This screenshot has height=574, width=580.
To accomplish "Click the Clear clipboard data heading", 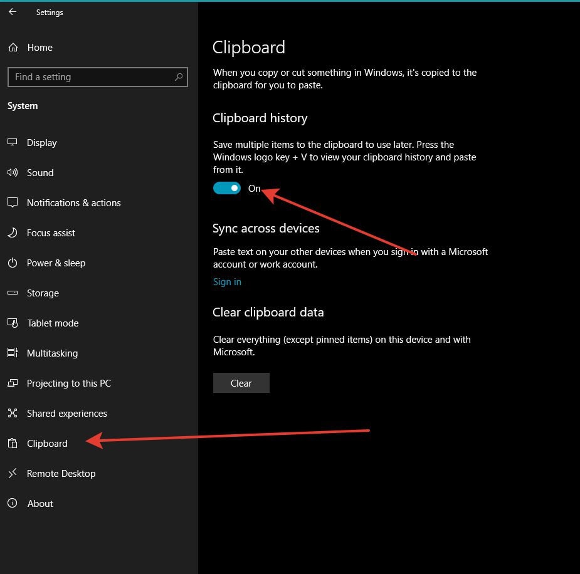I will click(x=268, y=312).
